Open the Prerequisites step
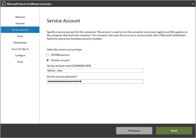The width and height of the screenshot is (196, 138). (20, 43)
